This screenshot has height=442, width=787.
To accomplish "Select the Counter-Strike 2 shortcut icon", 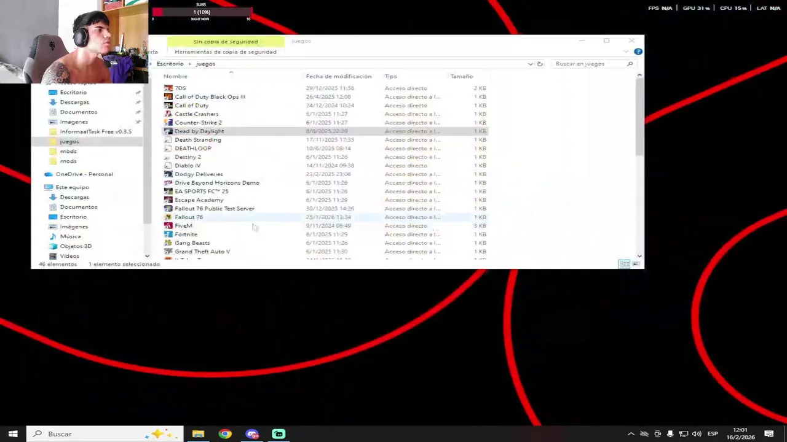I will pos(168,123).
